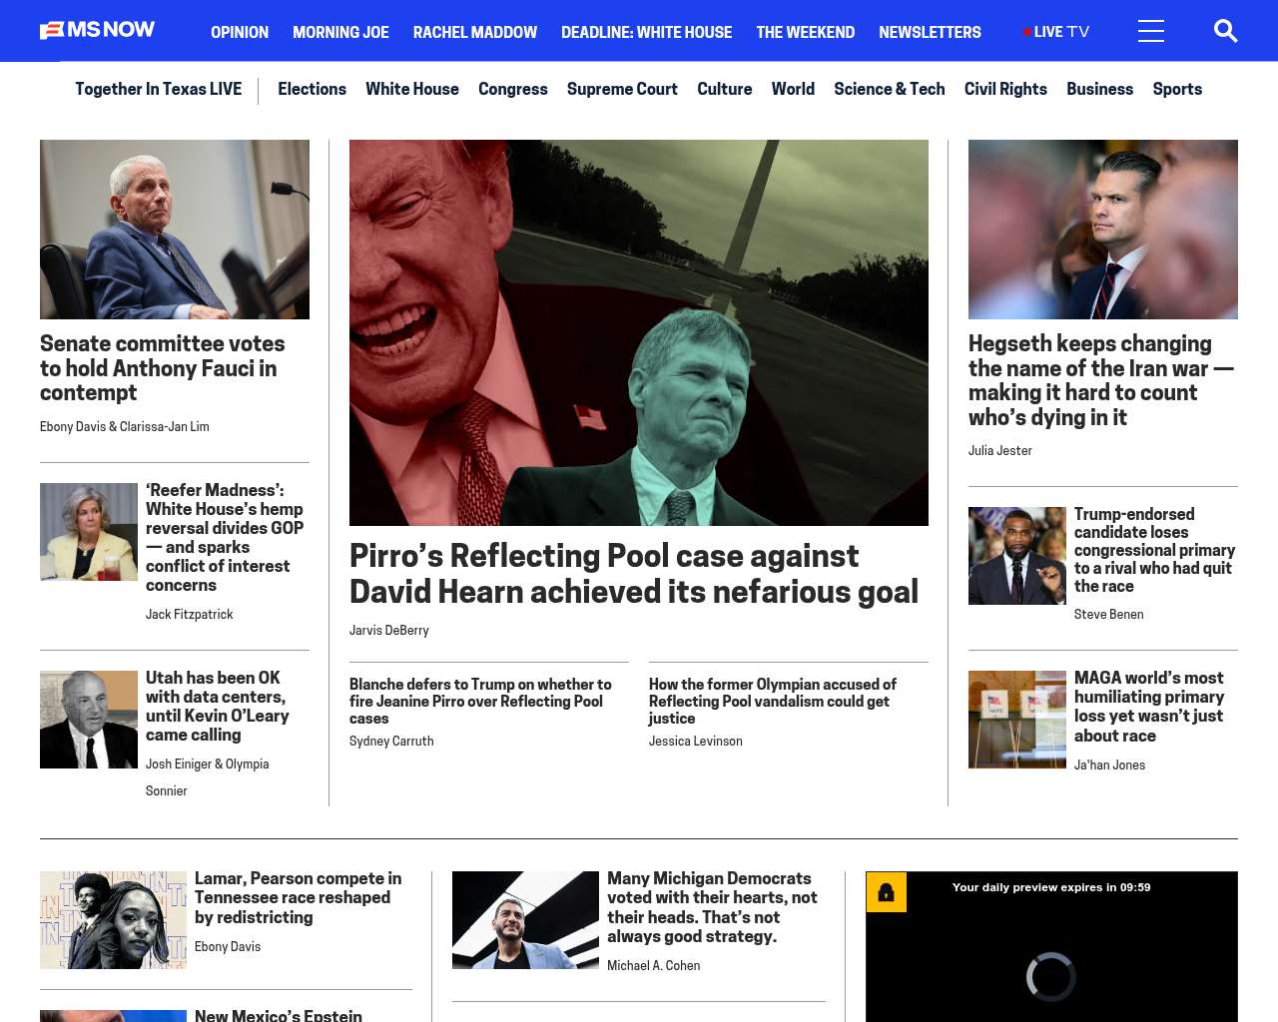The image size is (1278, 1022).
Task: Open Newsletters in the top bar
Action: [930, 32]
